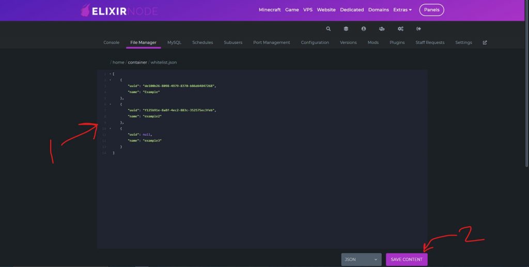529x267 pixels.
Task: Click the Panels button
Action: 431,10
